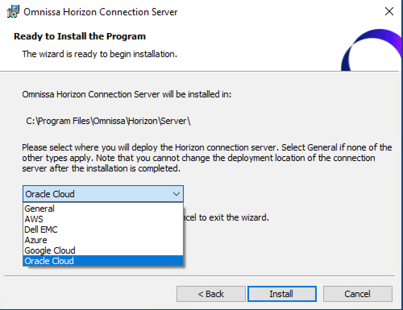The width and height of the screenshot is (403, 310).
Task: Cancel the installation wizard
Action: point(358,294)
